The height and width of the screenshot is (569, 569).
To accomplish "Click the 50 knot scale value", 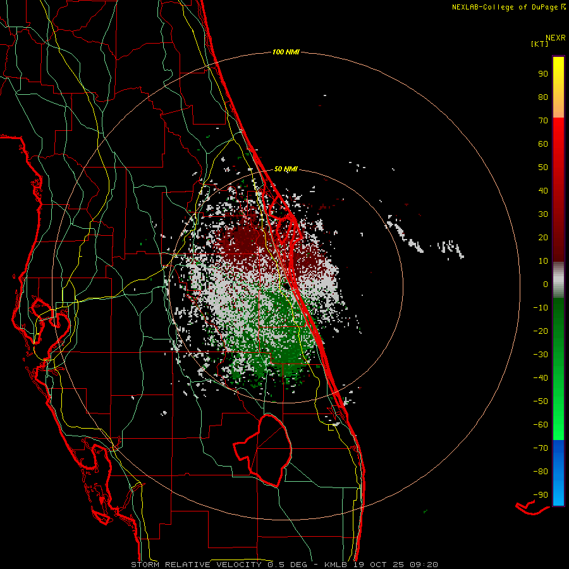I will tap(543, 168).
